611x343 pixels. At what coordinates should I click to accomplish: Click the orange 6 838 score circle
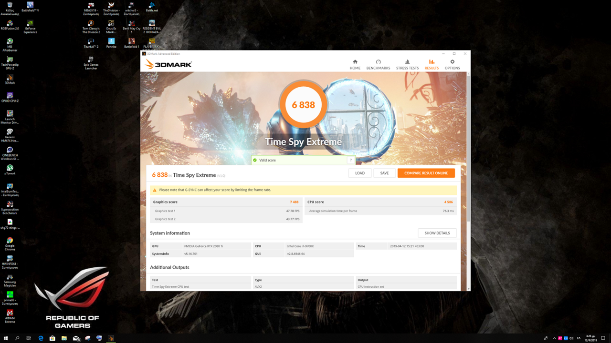304,105
